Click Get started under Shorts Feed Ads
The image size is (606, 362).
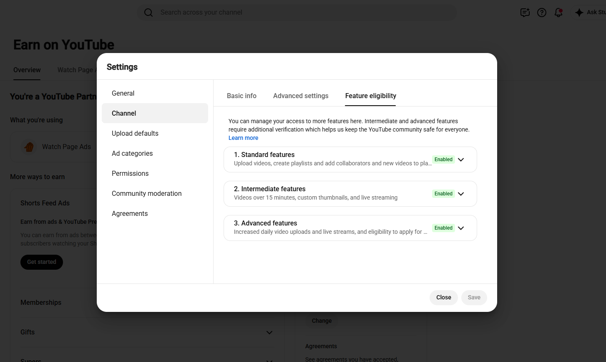pos(42,262)
